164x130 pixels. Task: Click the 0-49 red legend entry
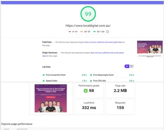(73, 32)
